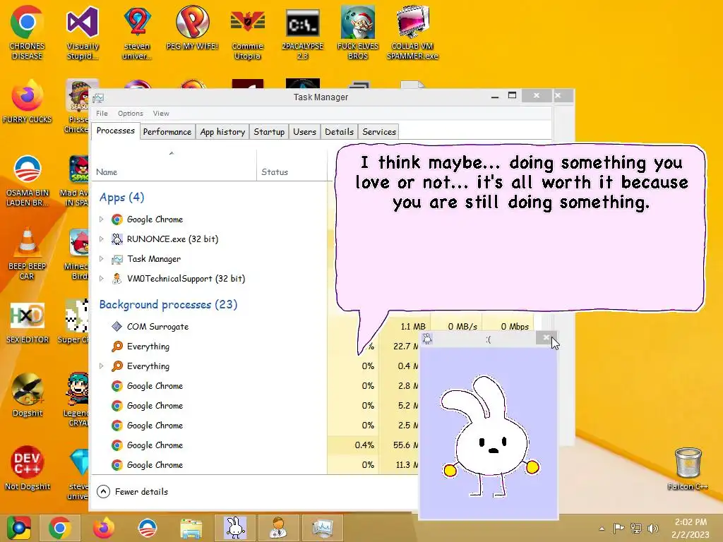Screen dimensions: 723x542
Task: Click the bunny icon in ":(" title bar
Action: 427,339
